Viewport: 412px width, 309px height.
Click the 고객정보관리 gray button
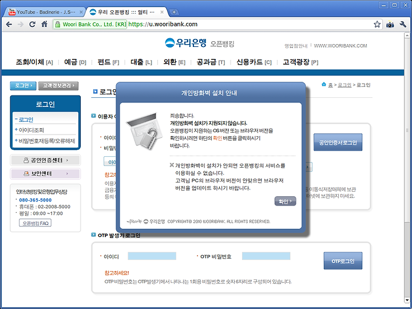click(x=58, y=86)
